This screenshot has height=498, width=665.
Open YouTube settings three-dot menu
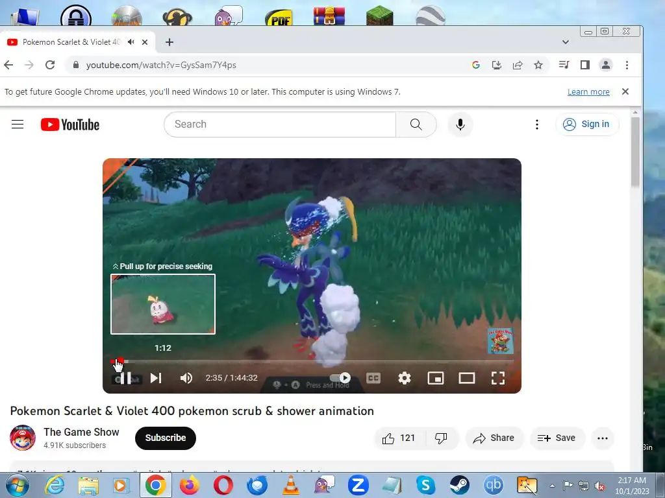click(537, 124)
